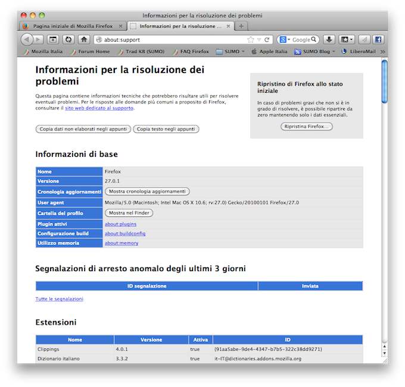Click the scrollbar up arrow
This screenshot has height=387, width=405.
[x=385, y=347]
